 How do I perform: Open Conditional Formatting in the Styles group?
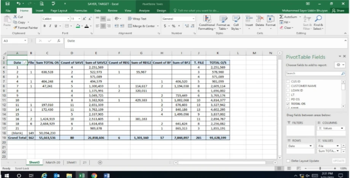click(207, 22)
